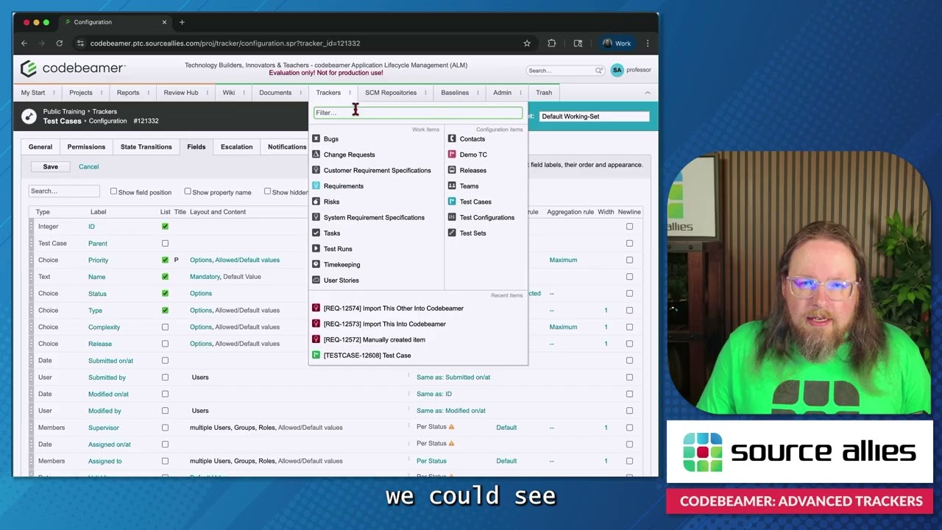This screenshot has width=942, height=530.
Task: Click the Tasks tracker icon
Action: tap(316, 233)
